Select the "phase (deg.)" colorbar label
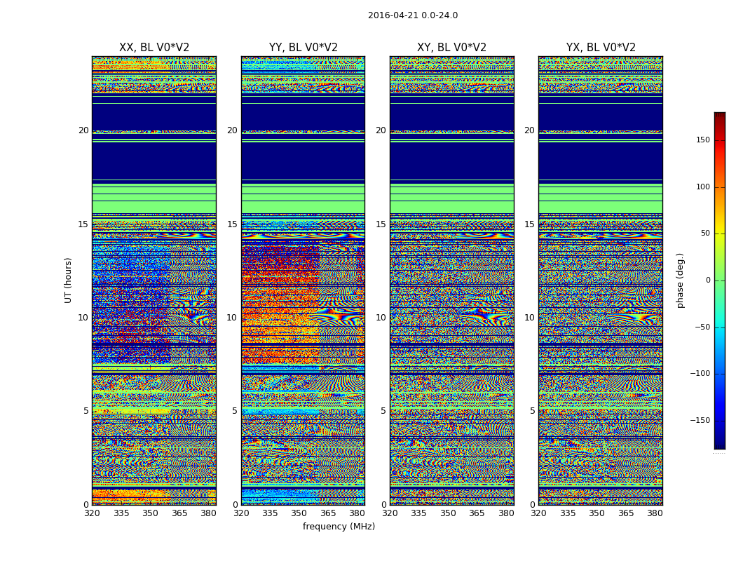 click(x=681, y=280)
